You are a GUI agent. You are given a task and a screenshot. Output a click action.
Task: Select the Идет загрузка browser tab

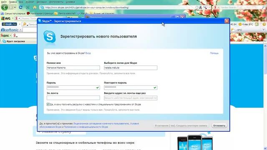(19, 41)
